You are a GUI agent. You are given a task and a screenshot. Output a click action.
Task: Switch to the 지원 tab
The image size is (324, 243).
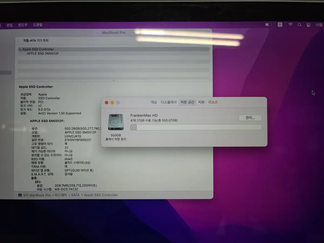[x=201, y=102]
